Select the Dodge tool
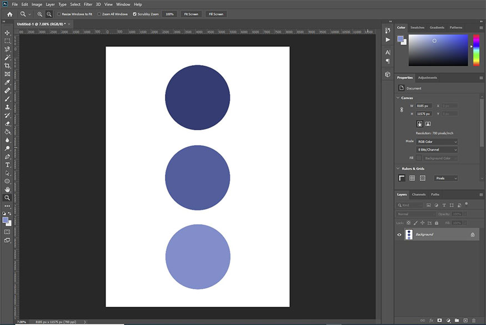The image size is (486, 325). point(7,149)
